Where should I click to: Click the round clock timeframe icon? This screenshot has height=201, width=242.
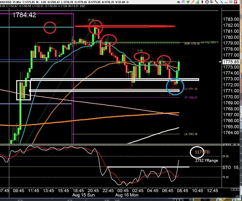(x=207, y=2)
